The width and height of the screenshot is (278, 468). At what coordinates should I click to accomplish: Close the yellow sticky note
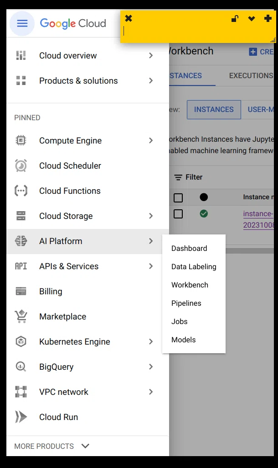(129, 18)
